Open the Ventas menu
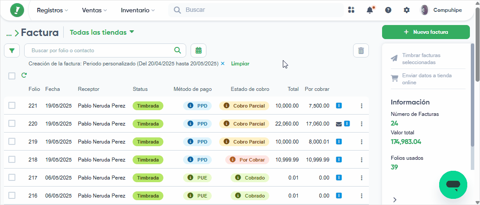Viewport: 480px width, 205px height. click(x=94, y=10)
